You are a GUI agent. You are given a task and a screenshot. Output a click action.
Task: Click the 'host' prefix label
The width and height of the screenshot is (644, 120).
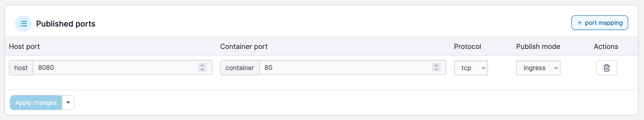coord(21,68)
